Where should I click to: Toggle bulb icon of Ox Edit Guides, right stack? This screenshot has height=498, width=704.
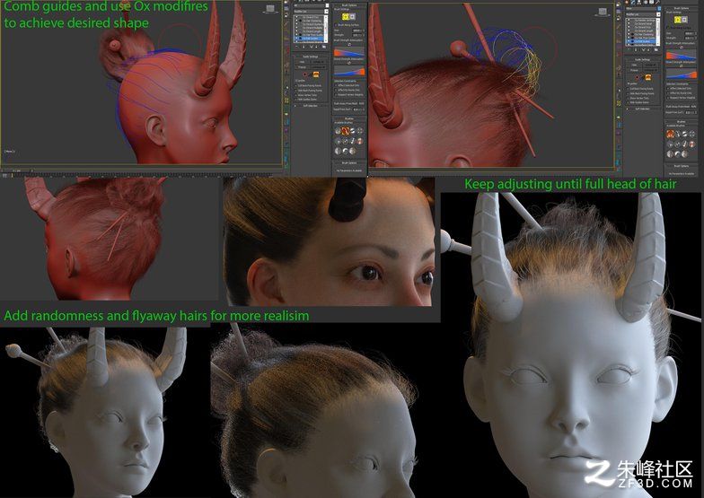(x=629, y=41)
